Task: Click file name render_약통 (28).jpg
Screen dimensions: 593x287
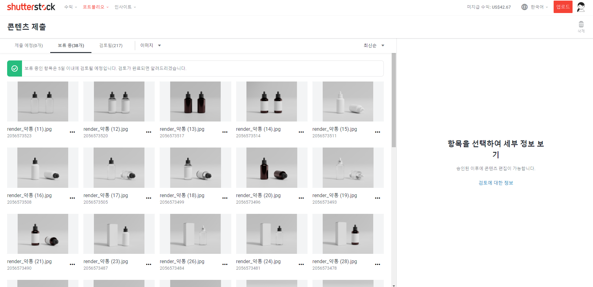Action: click(335, 261)
